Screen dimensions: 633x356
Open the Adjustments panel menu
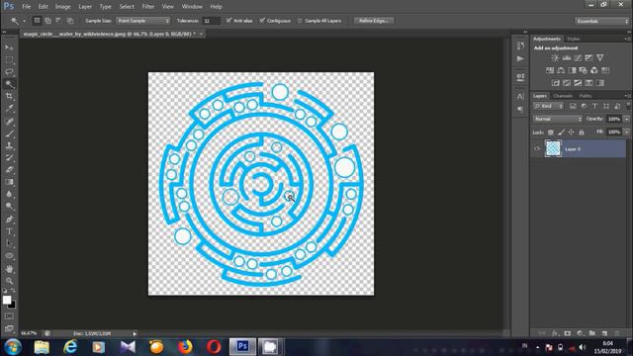pyautogui.click(x=628, y=40)
